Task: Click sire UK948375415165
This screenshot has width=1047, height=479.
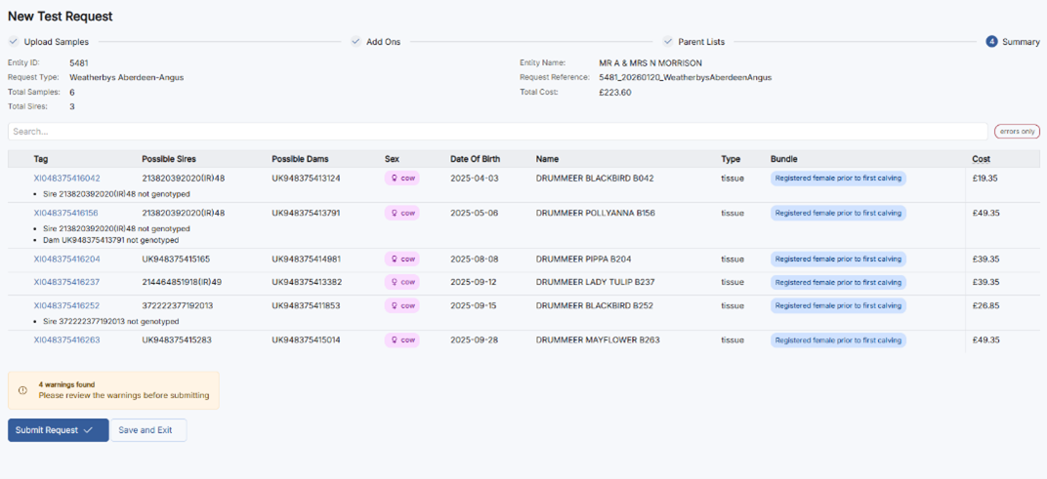Action: 177,259
